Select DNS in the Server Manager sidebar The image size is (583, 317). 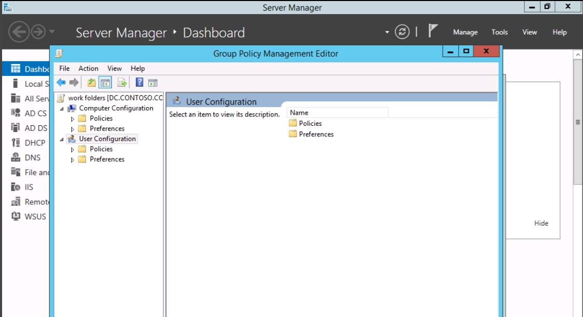(32, 158)
